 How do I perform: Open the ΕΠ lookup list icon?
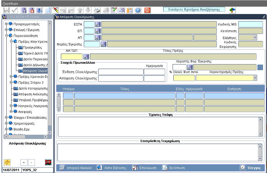98,31
